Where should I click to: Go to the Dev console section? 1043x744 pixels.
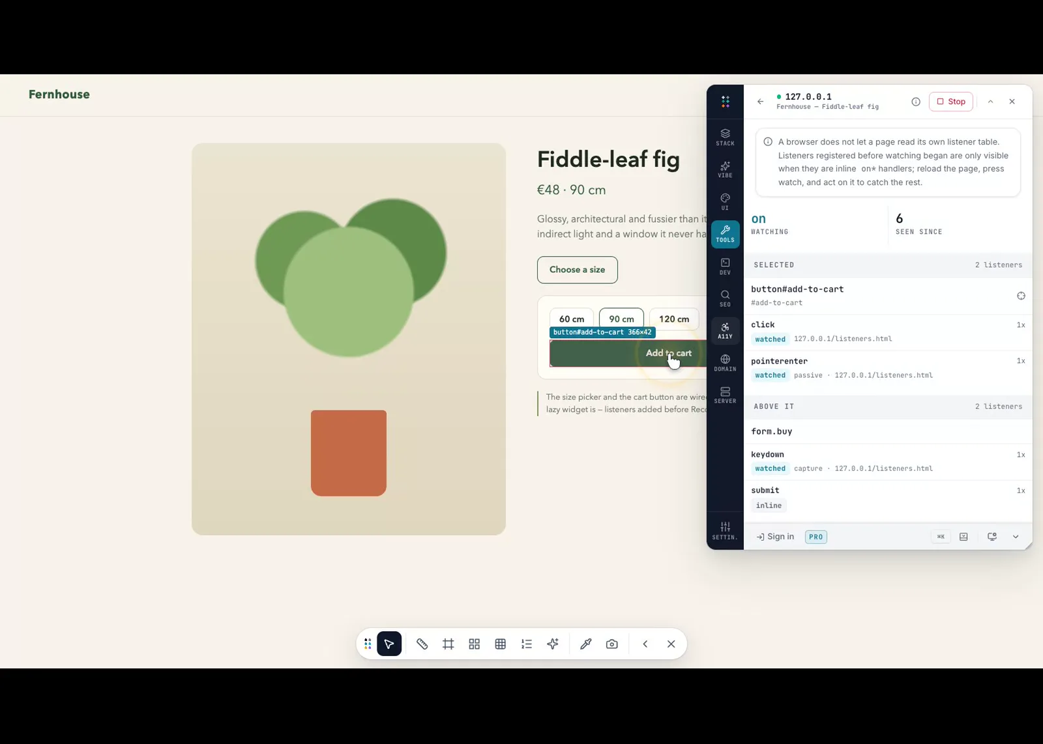click(x=725, y=266)
